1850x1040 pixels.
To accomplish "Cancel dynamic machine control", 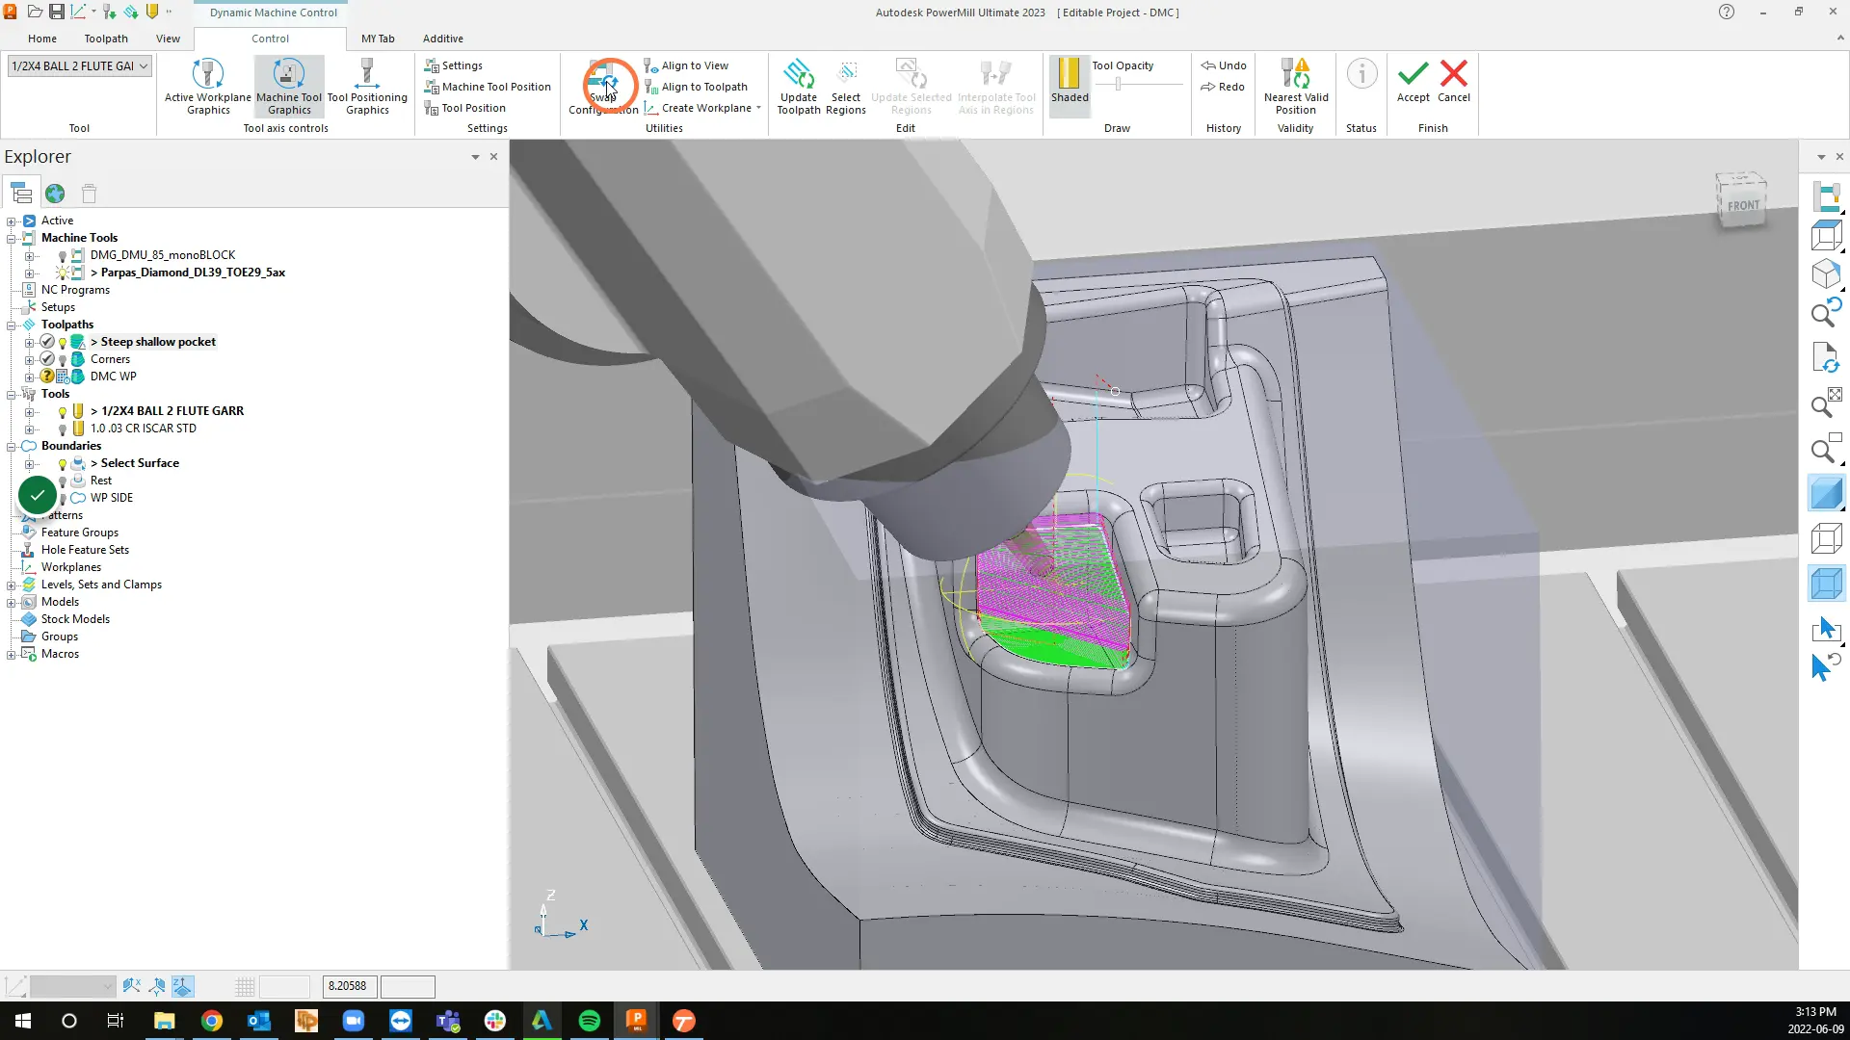I will pyautogui.click(x=1454, y=81).
